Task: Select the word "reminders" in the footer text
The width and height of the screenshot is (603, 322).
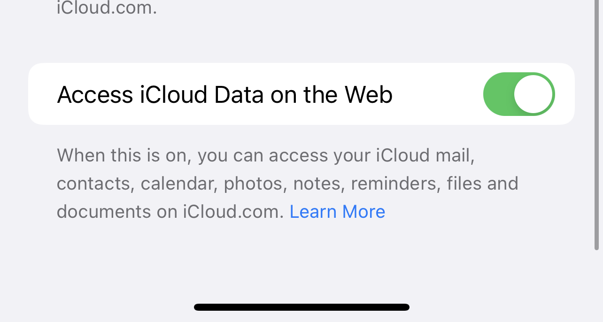Action: [394, 184]
